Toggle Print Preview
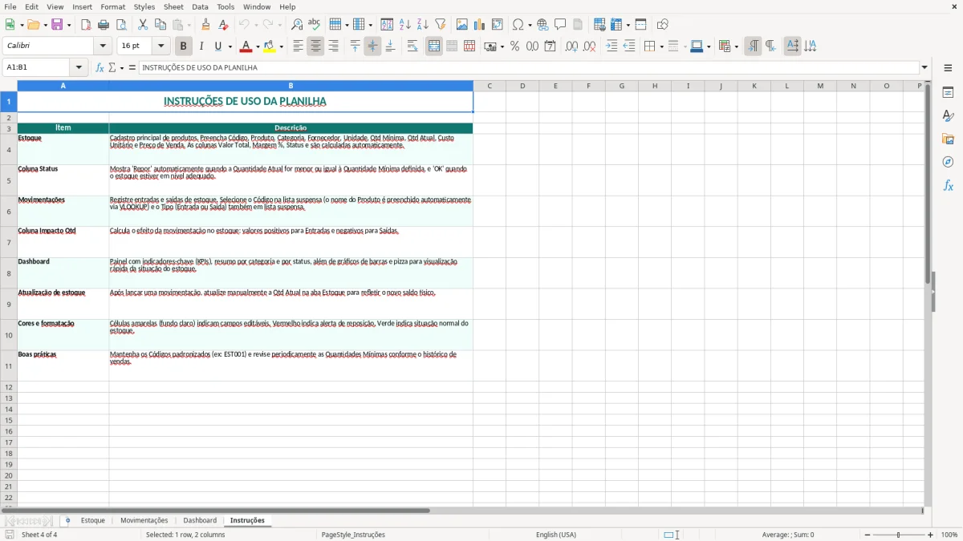Viewport: 963px width, 541px height. point(121,25)
